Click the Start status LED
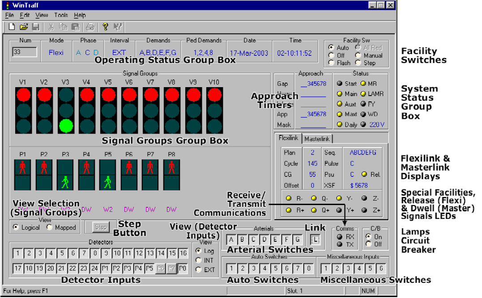Image resolution: width=482 pixels, height=298 pixels. point(340,84)
